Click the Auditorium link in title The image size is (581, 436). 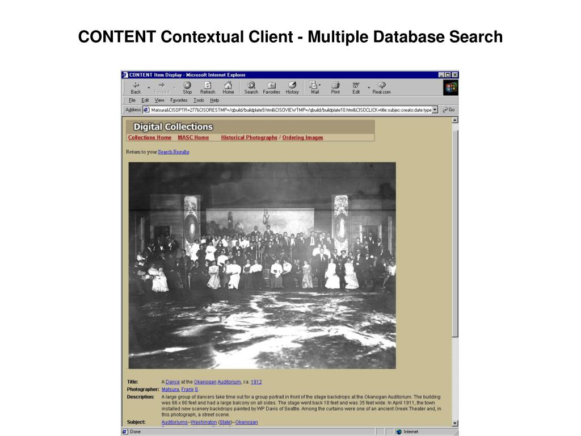tap(229, 382)
